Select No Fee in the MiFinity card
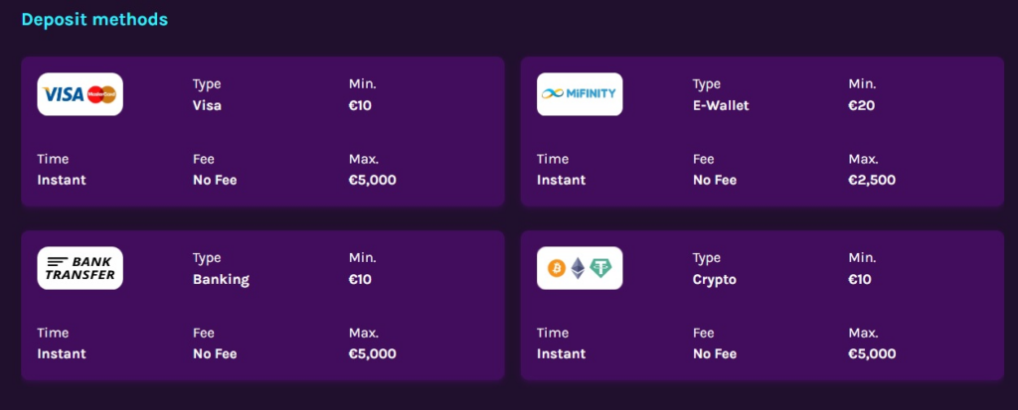This screenshot has height=410, width=1018. pyautogui.click(x=715, y=180)
